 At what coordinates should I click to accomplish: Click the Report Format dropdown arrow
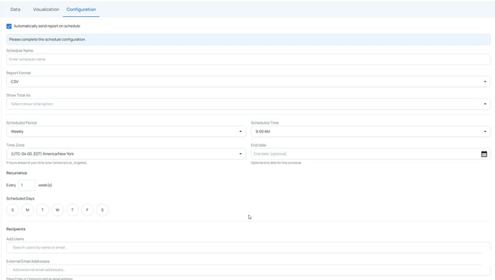tap(485, 82)
